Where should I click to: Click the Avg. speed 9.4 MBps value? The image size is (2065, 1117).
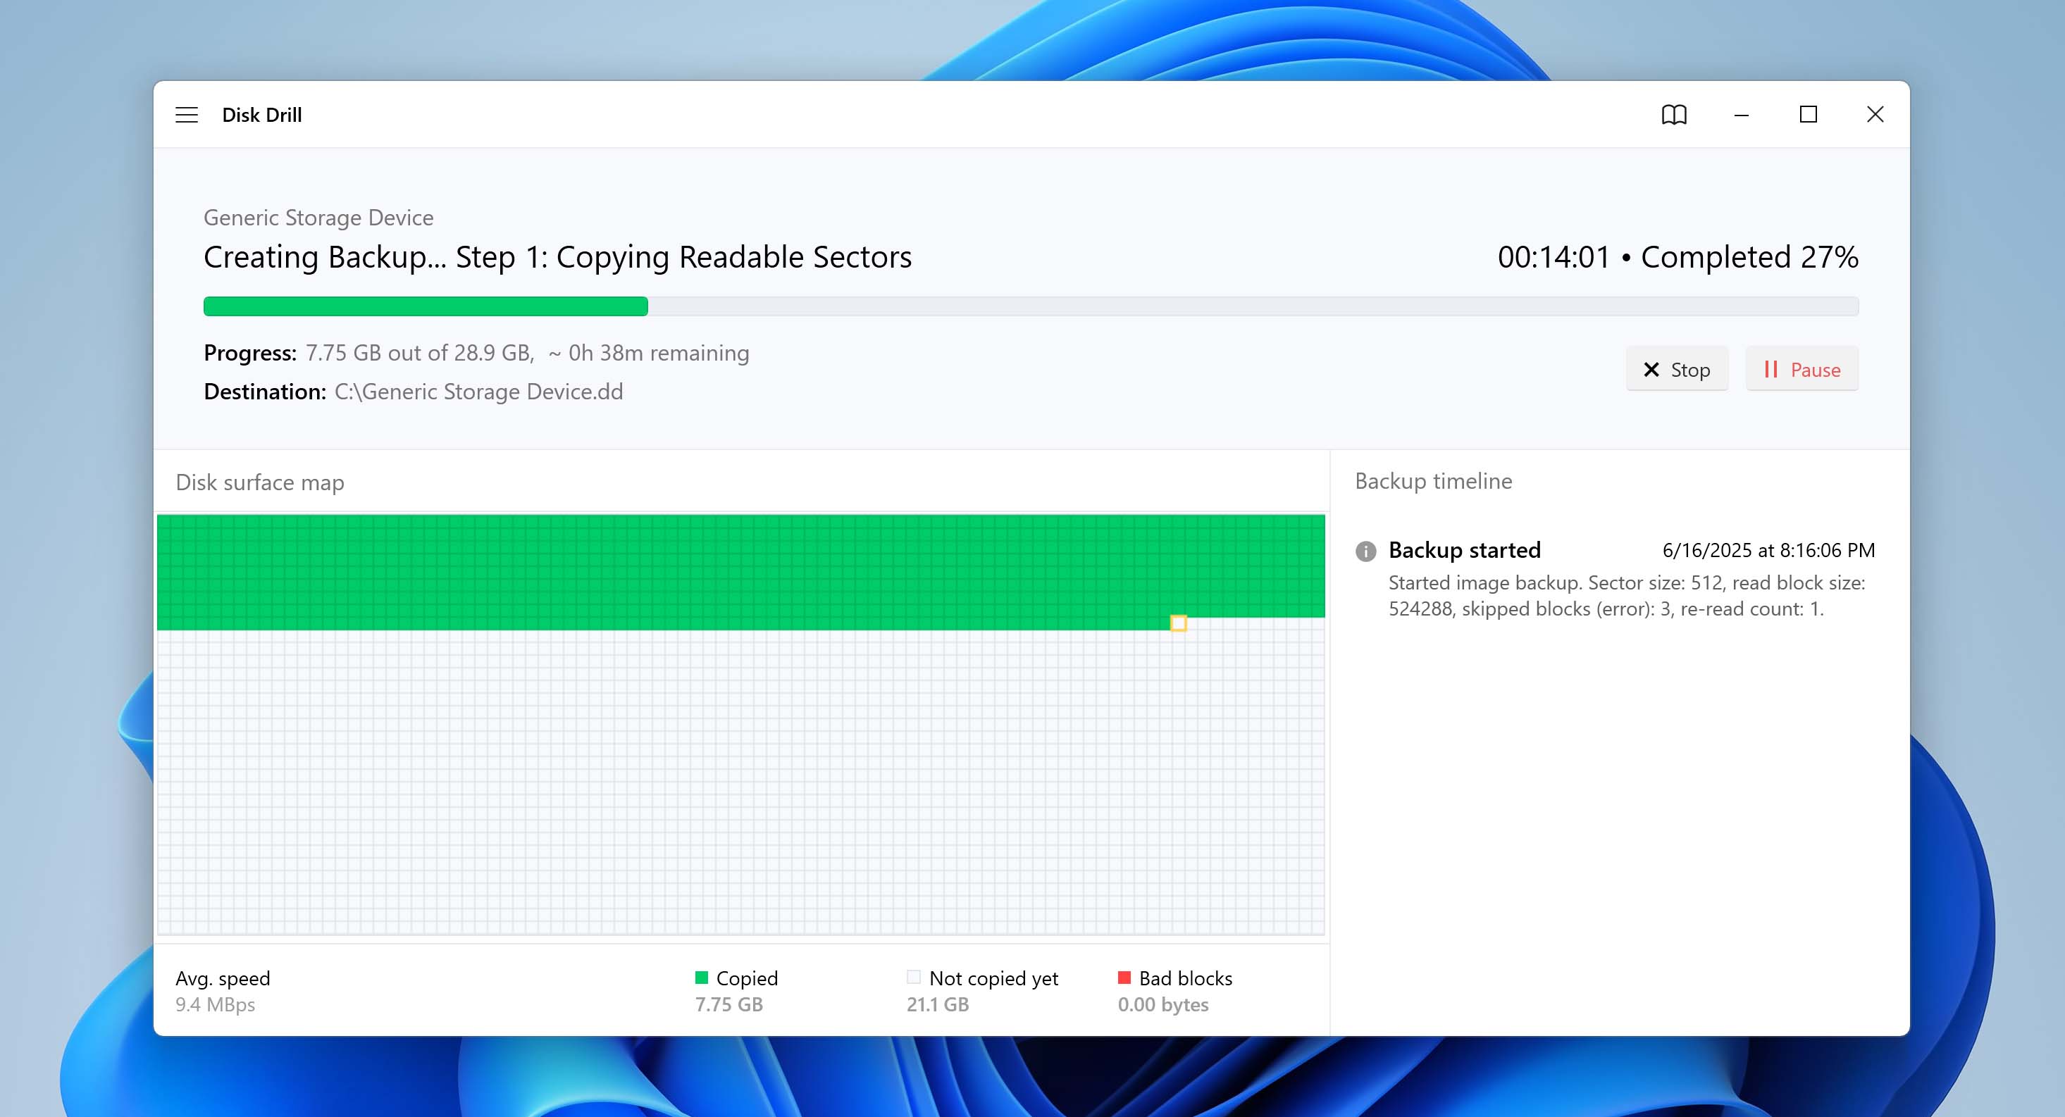click(215, 1004)
